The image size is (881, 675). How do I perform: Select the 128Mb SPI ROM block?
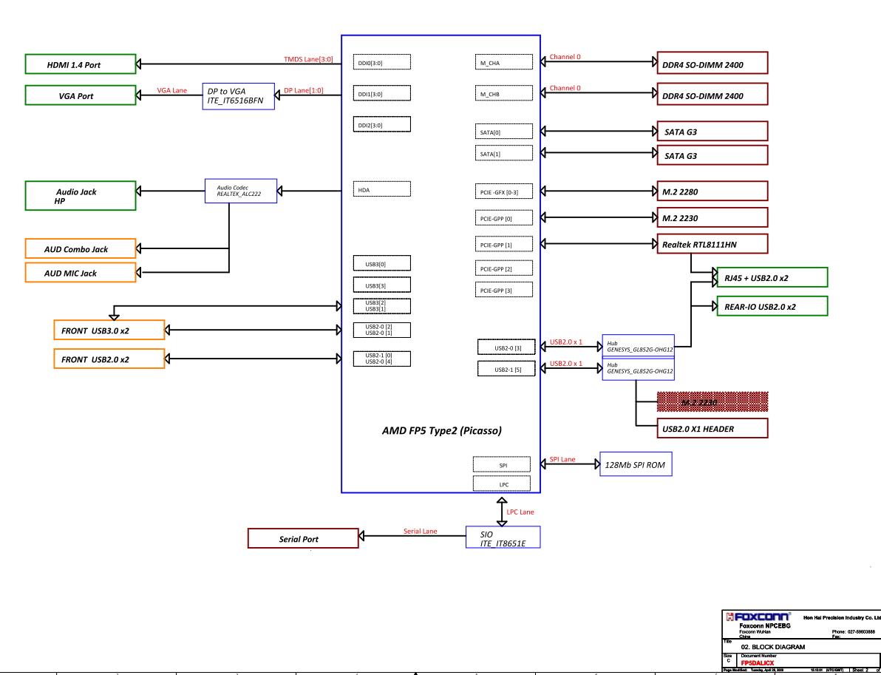tap(636, 464)
